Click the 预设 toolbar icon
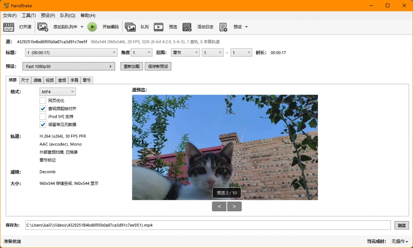Image resolution: width=413 pixels, height=248 pixels. pyautogui.click(x=223, y=27)
